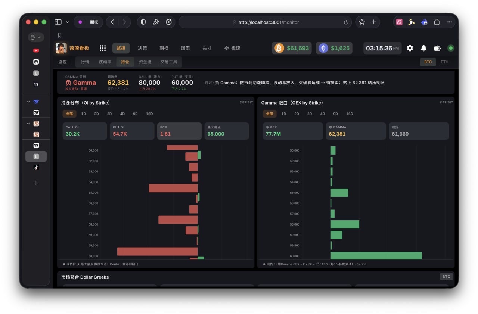Click the Ethereum price badge $1,625

coord(334,48)
